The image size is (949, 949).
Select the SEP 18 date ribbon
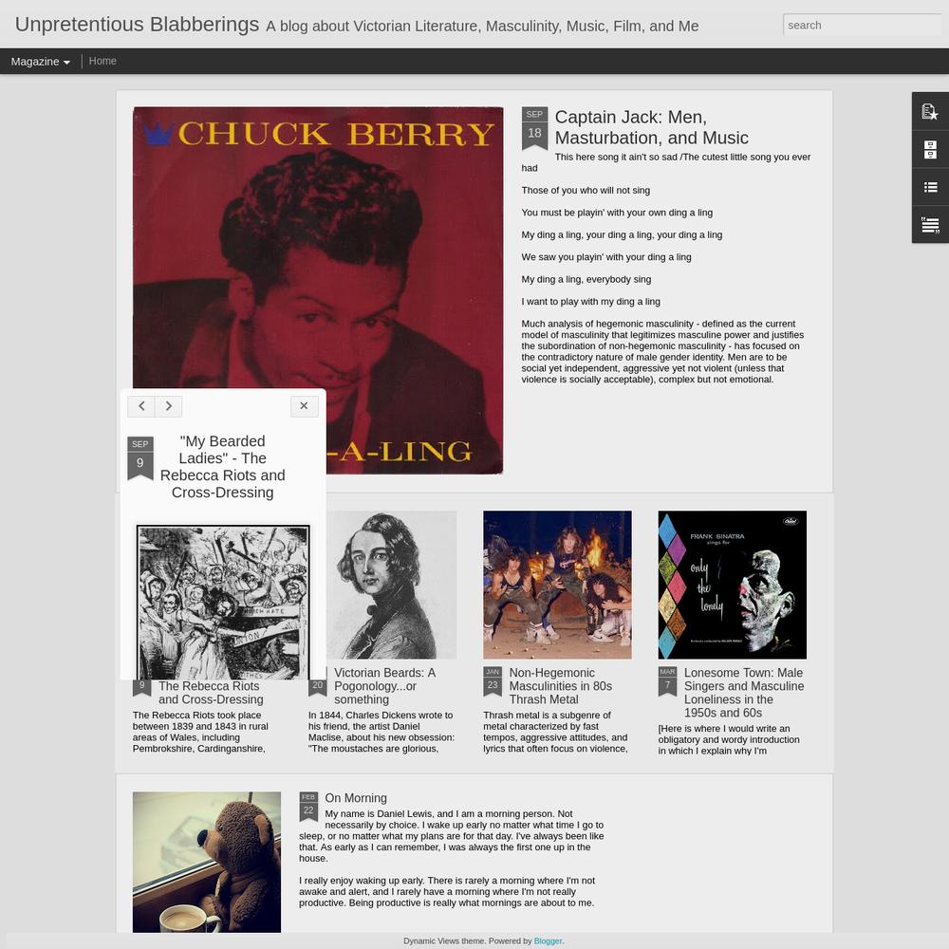(x=534, y=128)
